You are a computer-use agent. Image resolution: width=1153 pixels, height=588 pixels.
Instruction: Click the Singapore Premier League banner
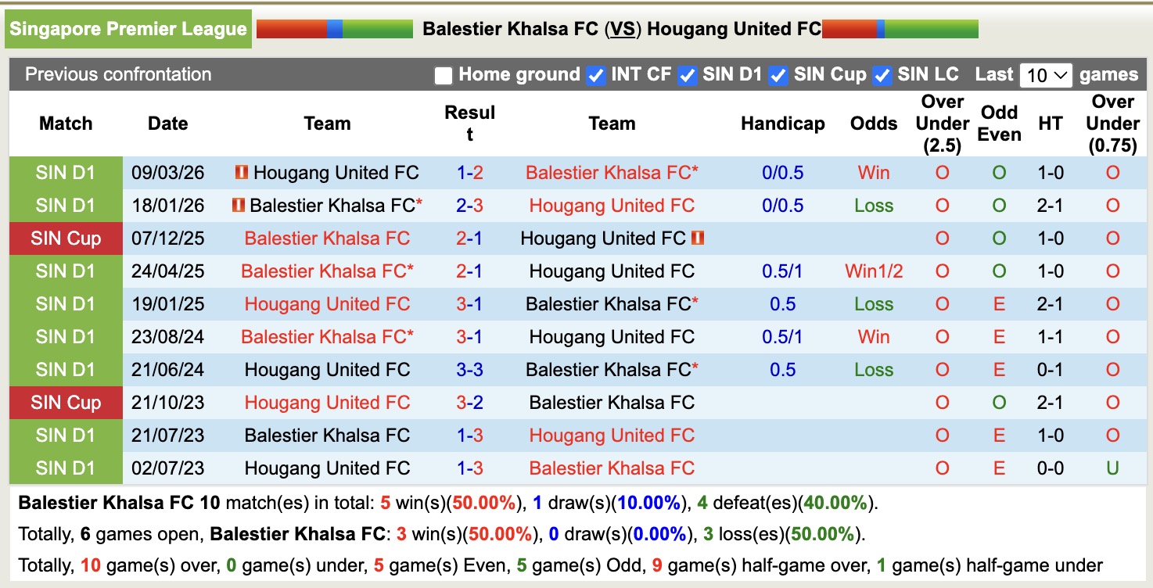pyautogui.click(x=128, y=28)
